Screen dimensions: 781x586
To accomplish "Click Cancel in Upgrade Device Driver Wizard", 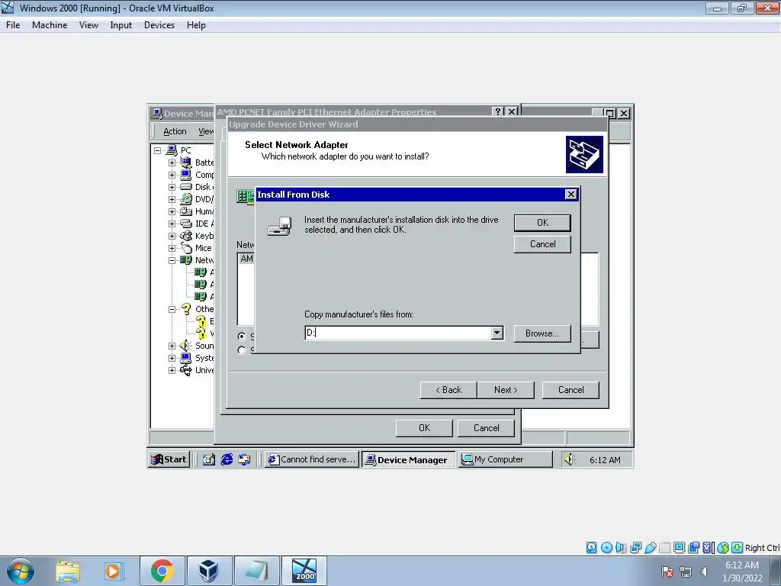I will pyautogui.click(x=570, y=390).
